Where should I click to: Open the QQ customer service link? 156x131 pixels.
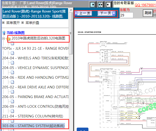coord(145,5)
